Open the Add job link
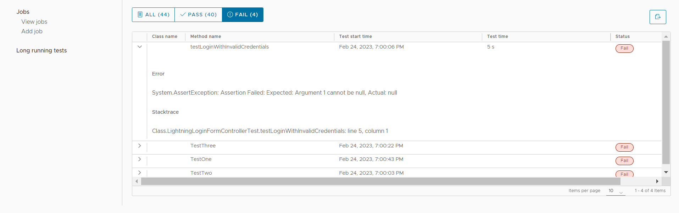679x213 pixels. [32, 31]
